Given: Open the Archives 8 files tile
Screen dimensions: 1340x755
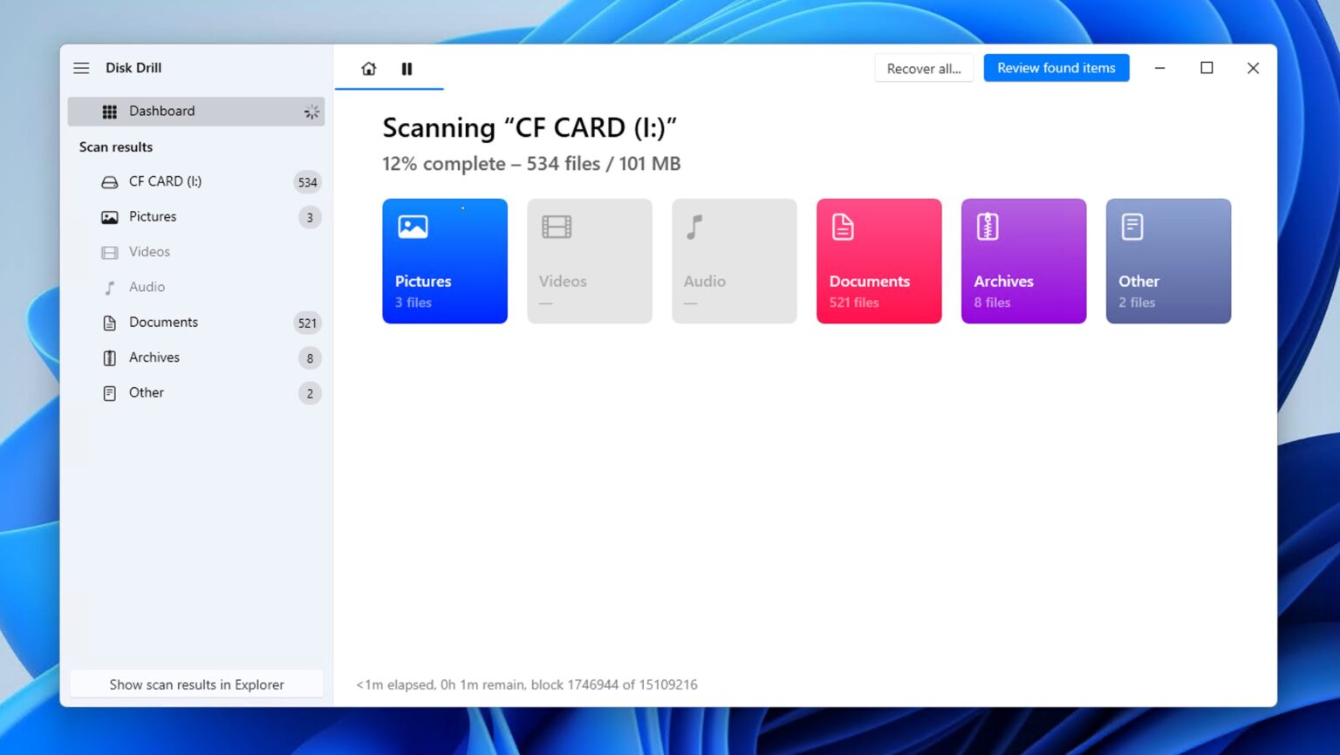Looking at the screenshot, I should pos(1024,261).
